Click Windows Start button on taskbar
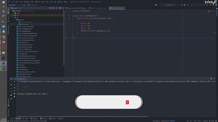Screen dimensions: 218x122 click(3, 2)
